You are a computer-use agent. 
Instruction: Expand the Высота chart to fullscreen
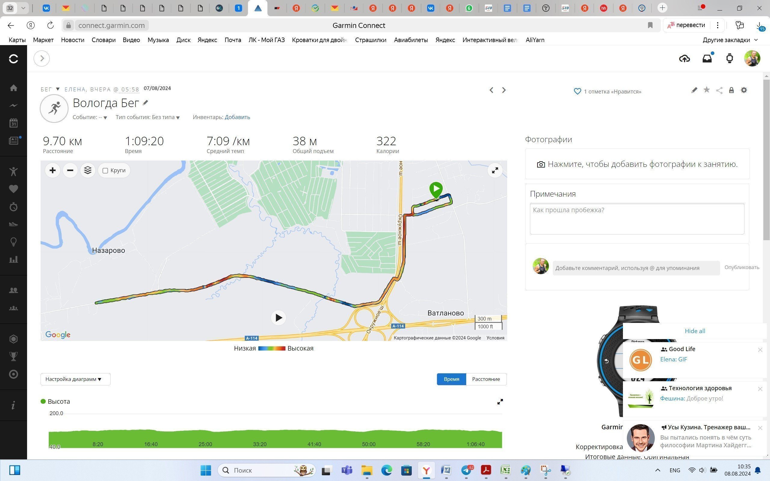pyautogui.click(x=500, y=402)
